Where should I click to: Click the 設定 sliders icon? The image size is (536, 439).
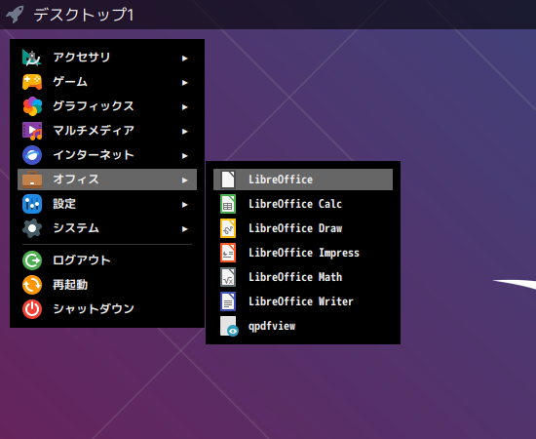click(x=32, y=204)
